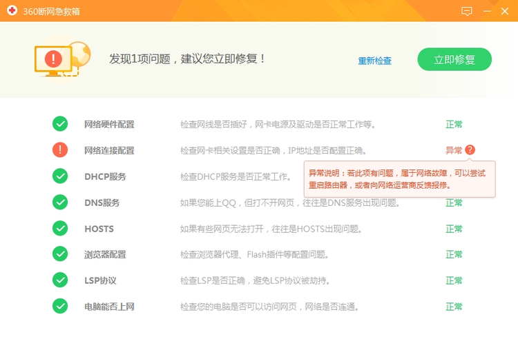Click the 正常 status for 网络硬件配置
This screenshot has width=518, height=341.
pyautogui.click(x=454, y=124)
